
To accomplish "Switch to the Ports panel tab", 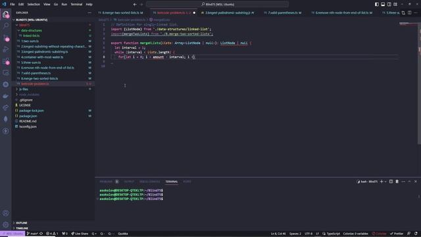I will [x=187, y=182].
